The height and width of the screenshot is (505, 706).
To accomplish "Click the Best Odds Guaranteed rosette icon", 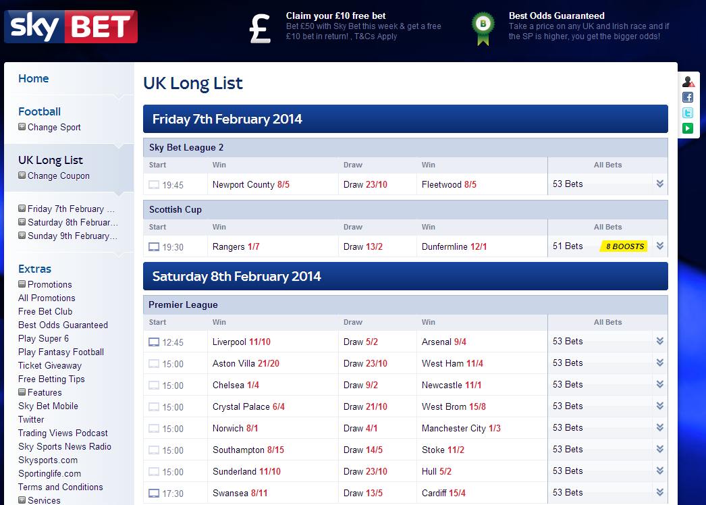I will pyautogui.click(x=483, y=28).
